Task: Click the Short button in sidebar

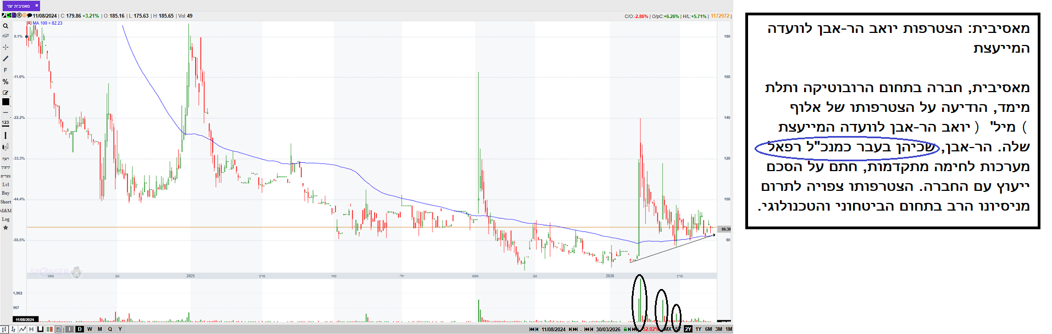Action: coord(5,202)
